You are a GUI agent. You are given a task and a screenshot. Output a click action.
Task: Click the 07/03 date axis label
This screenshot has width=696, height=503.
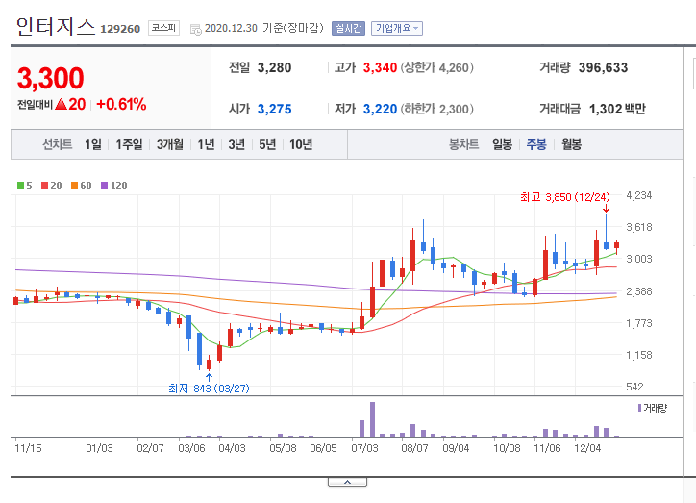[365, 448]
